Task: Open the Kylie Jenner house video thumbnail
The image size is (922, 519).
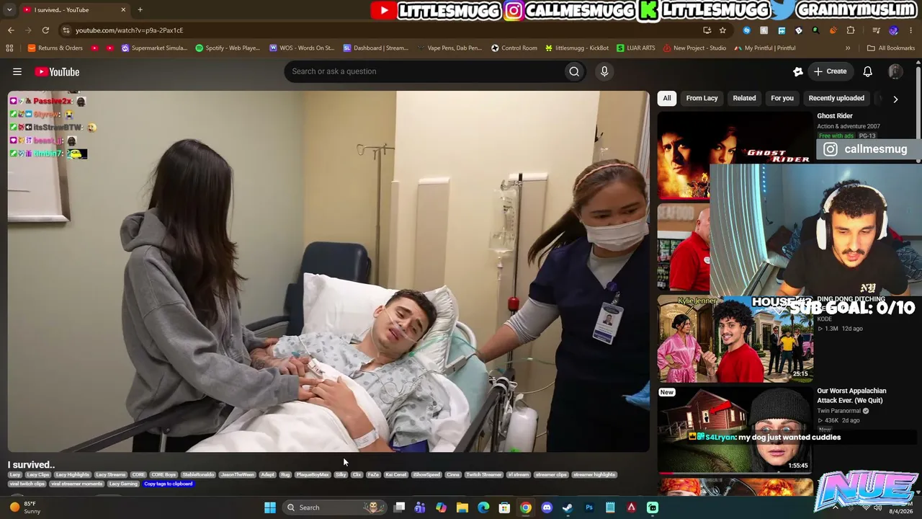Action: pyautogui.click(x=735, y=339)
